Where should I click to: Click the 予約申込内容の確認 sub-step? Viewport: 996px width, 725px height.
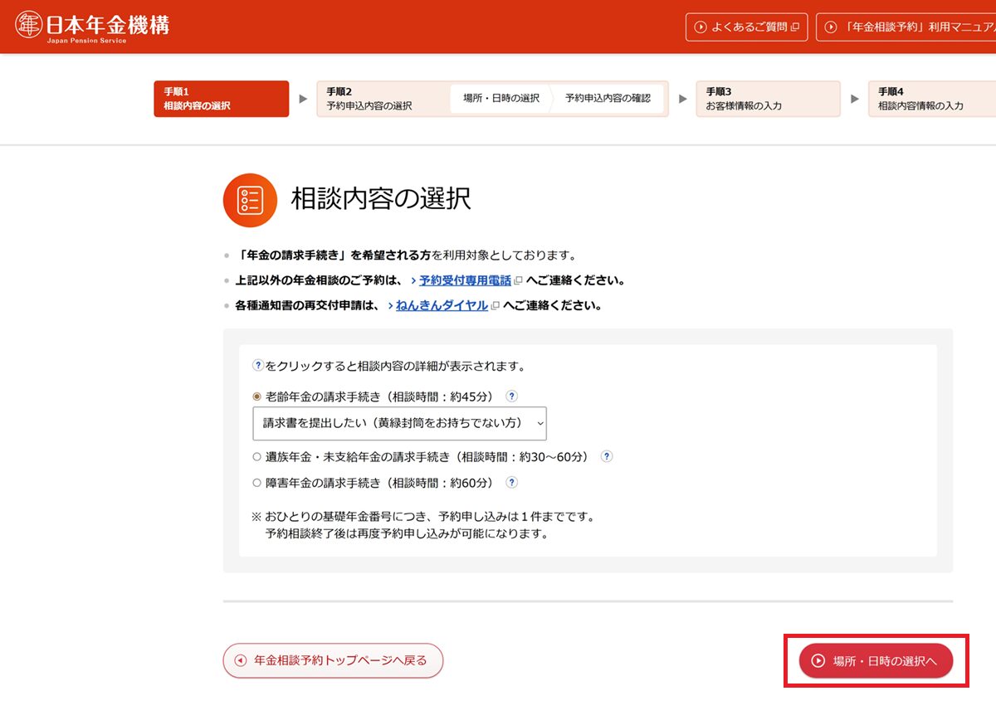click(608, 99)
